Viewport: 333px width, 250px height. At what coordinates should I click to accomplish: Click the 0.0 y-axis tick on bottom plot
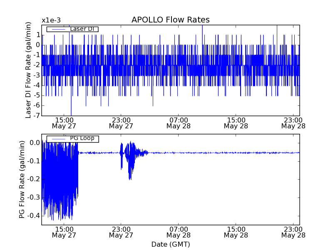click(x=35, y=143)
